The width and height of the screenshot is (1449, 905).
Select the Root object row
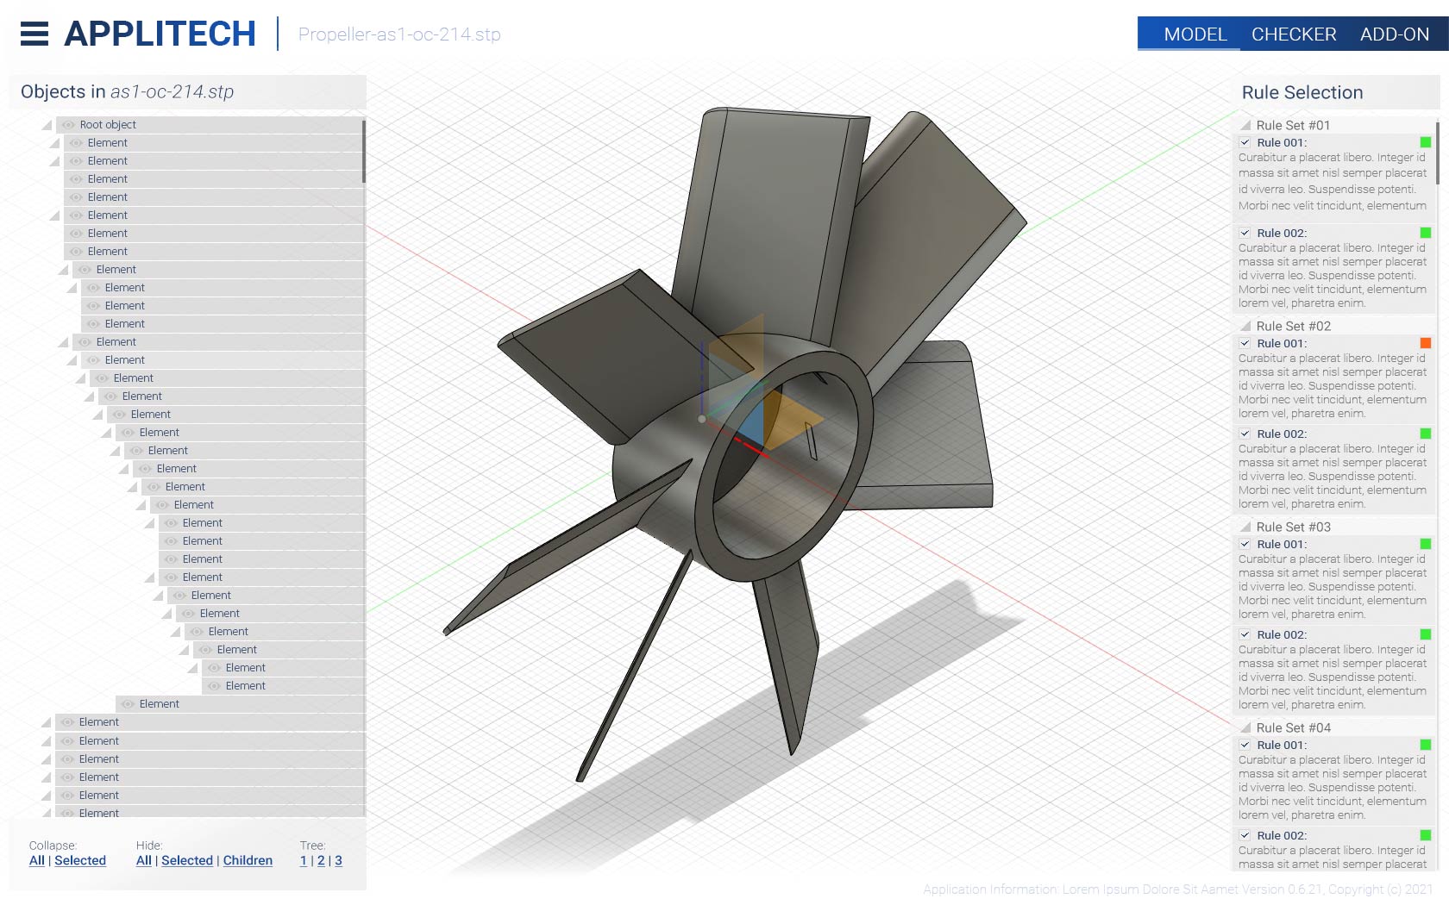coord(210,125)
